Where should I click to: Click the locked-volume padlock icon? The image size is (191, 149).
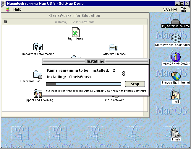[x=5, y=22]
